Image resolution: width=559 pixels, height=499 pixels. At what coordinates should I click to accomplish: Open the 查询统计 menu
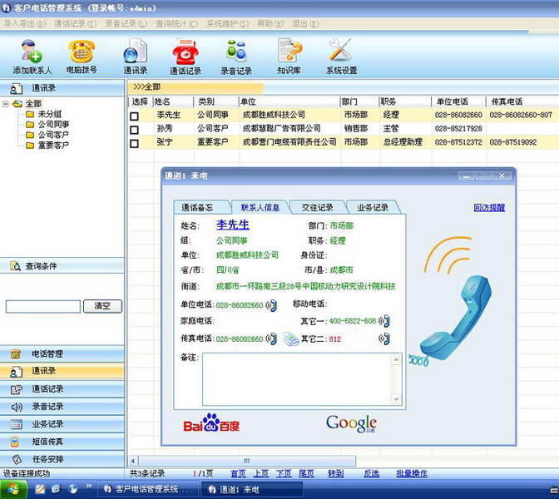(177, 24)
